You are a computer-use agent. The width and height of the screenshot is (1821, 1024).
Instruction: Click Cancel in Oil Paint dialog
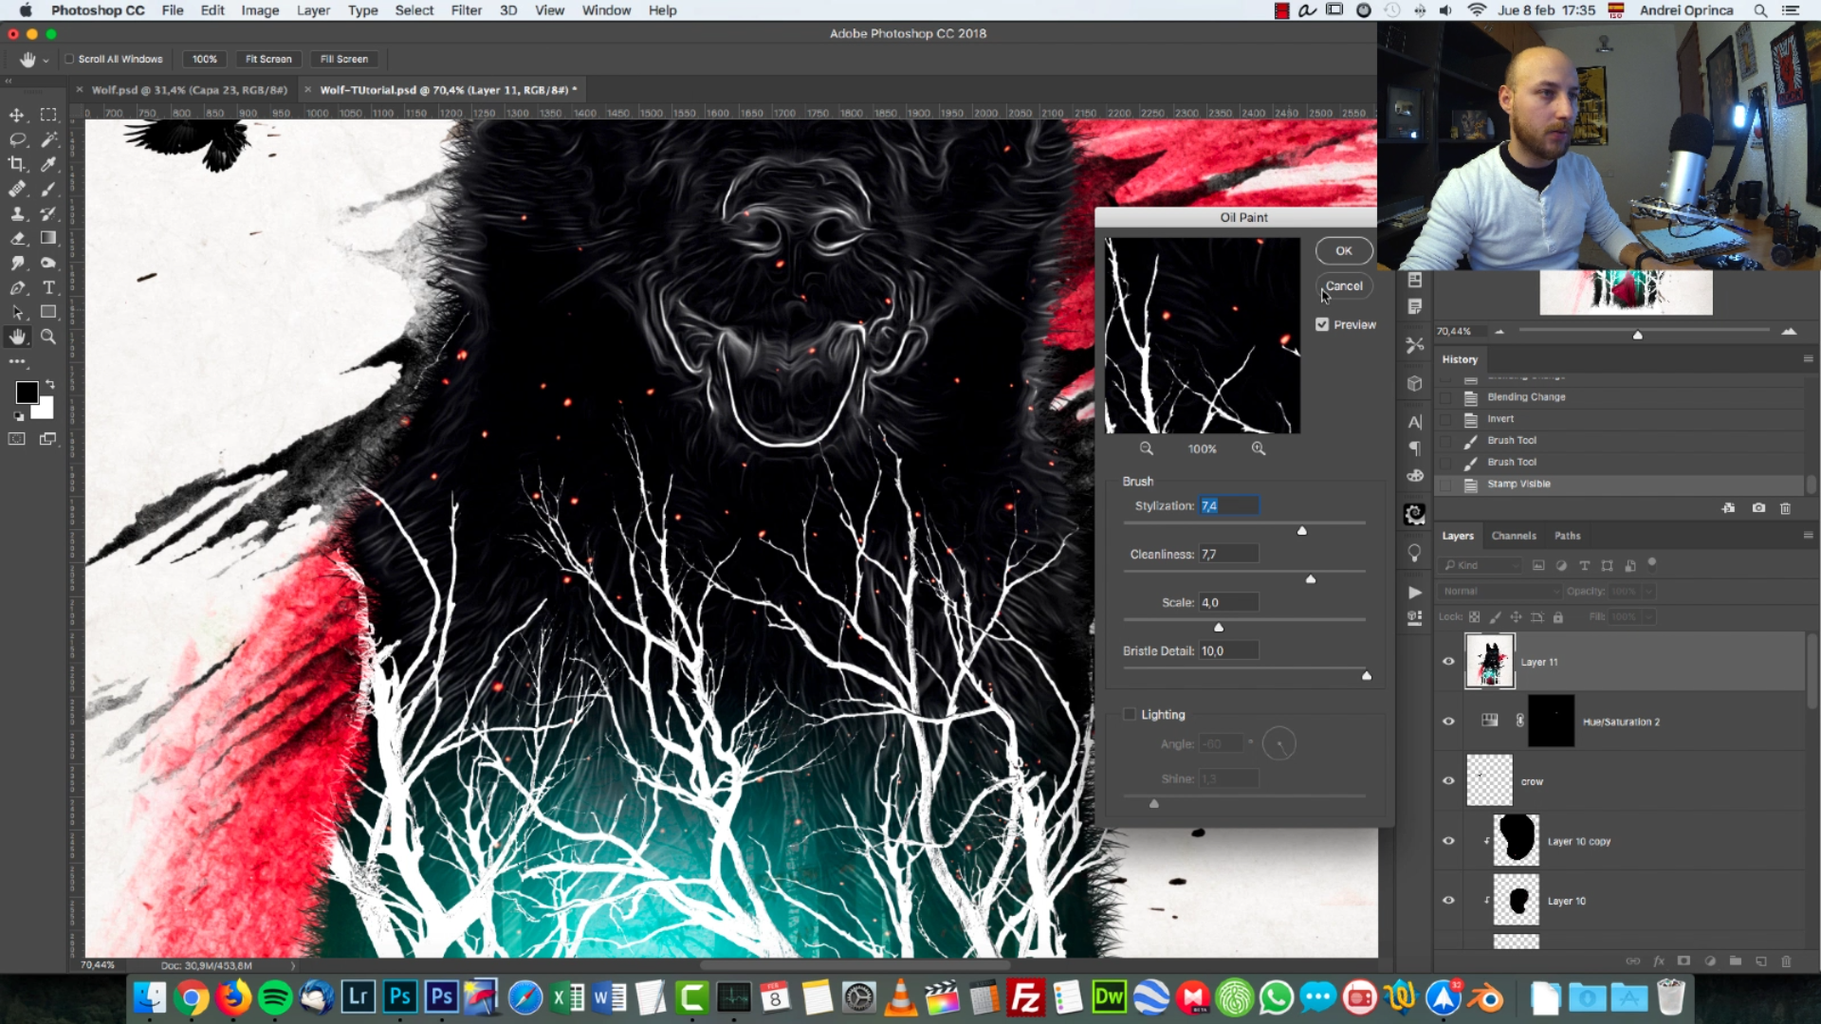[x=1344, y=285]
